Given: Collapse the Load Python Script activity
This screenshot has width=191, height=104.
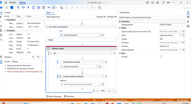Looking at the screenshot, I should [x=106, y=62].
